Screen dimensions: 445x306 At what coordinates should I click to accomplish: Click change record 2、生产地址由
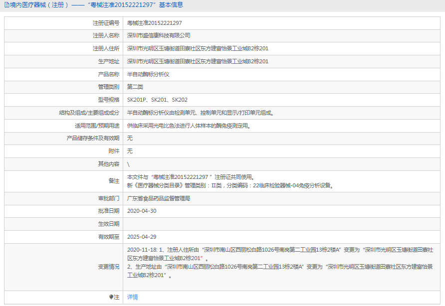pyautogui.click(x=280, y=271)
